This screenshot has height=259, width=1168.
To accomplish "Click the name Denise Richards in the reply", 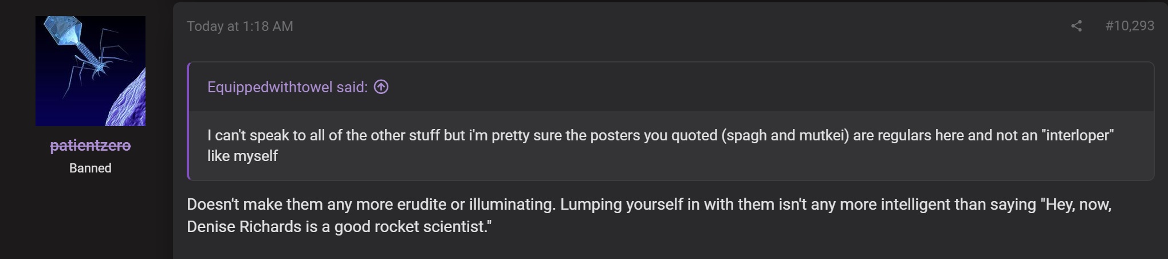I will click(x=244, y=227).
